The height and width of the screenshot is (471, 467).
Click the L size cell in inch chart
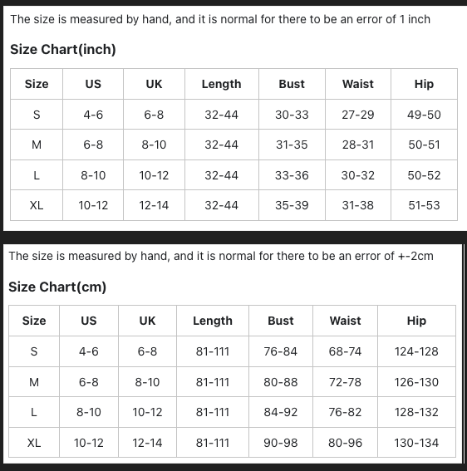(x=37, y=175)
